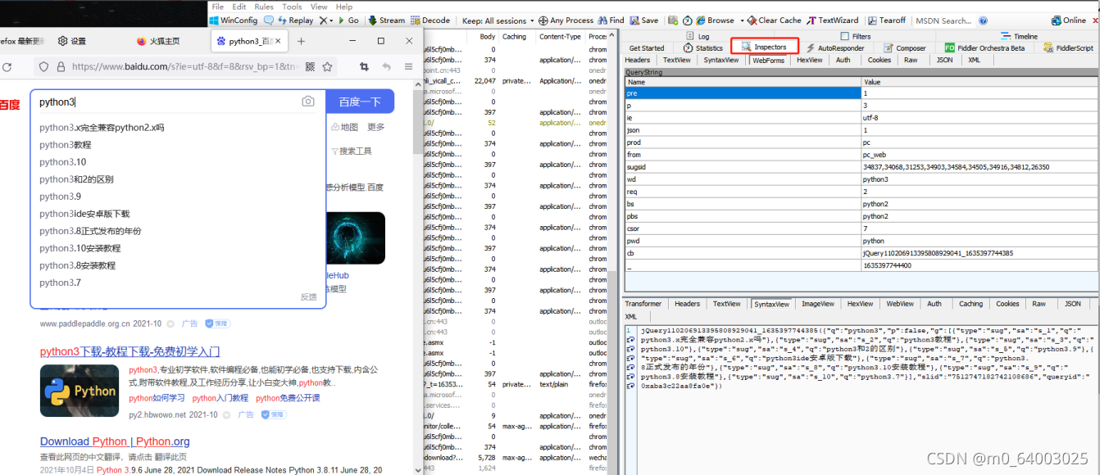Switch to the Filters tab

[x=856, y=36]
